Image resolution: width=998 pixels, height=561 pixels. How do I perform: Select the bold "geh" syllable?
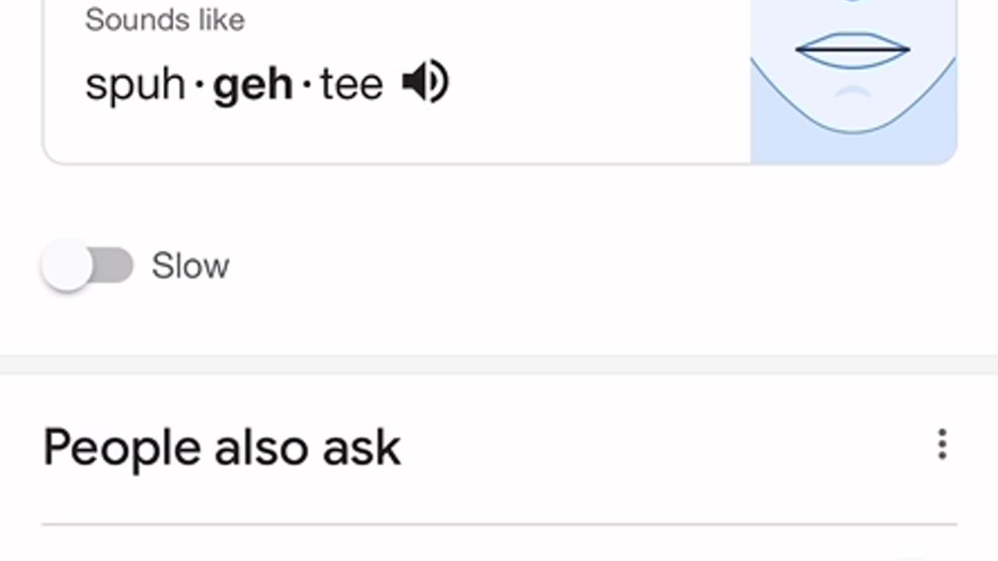pos(242,85)
